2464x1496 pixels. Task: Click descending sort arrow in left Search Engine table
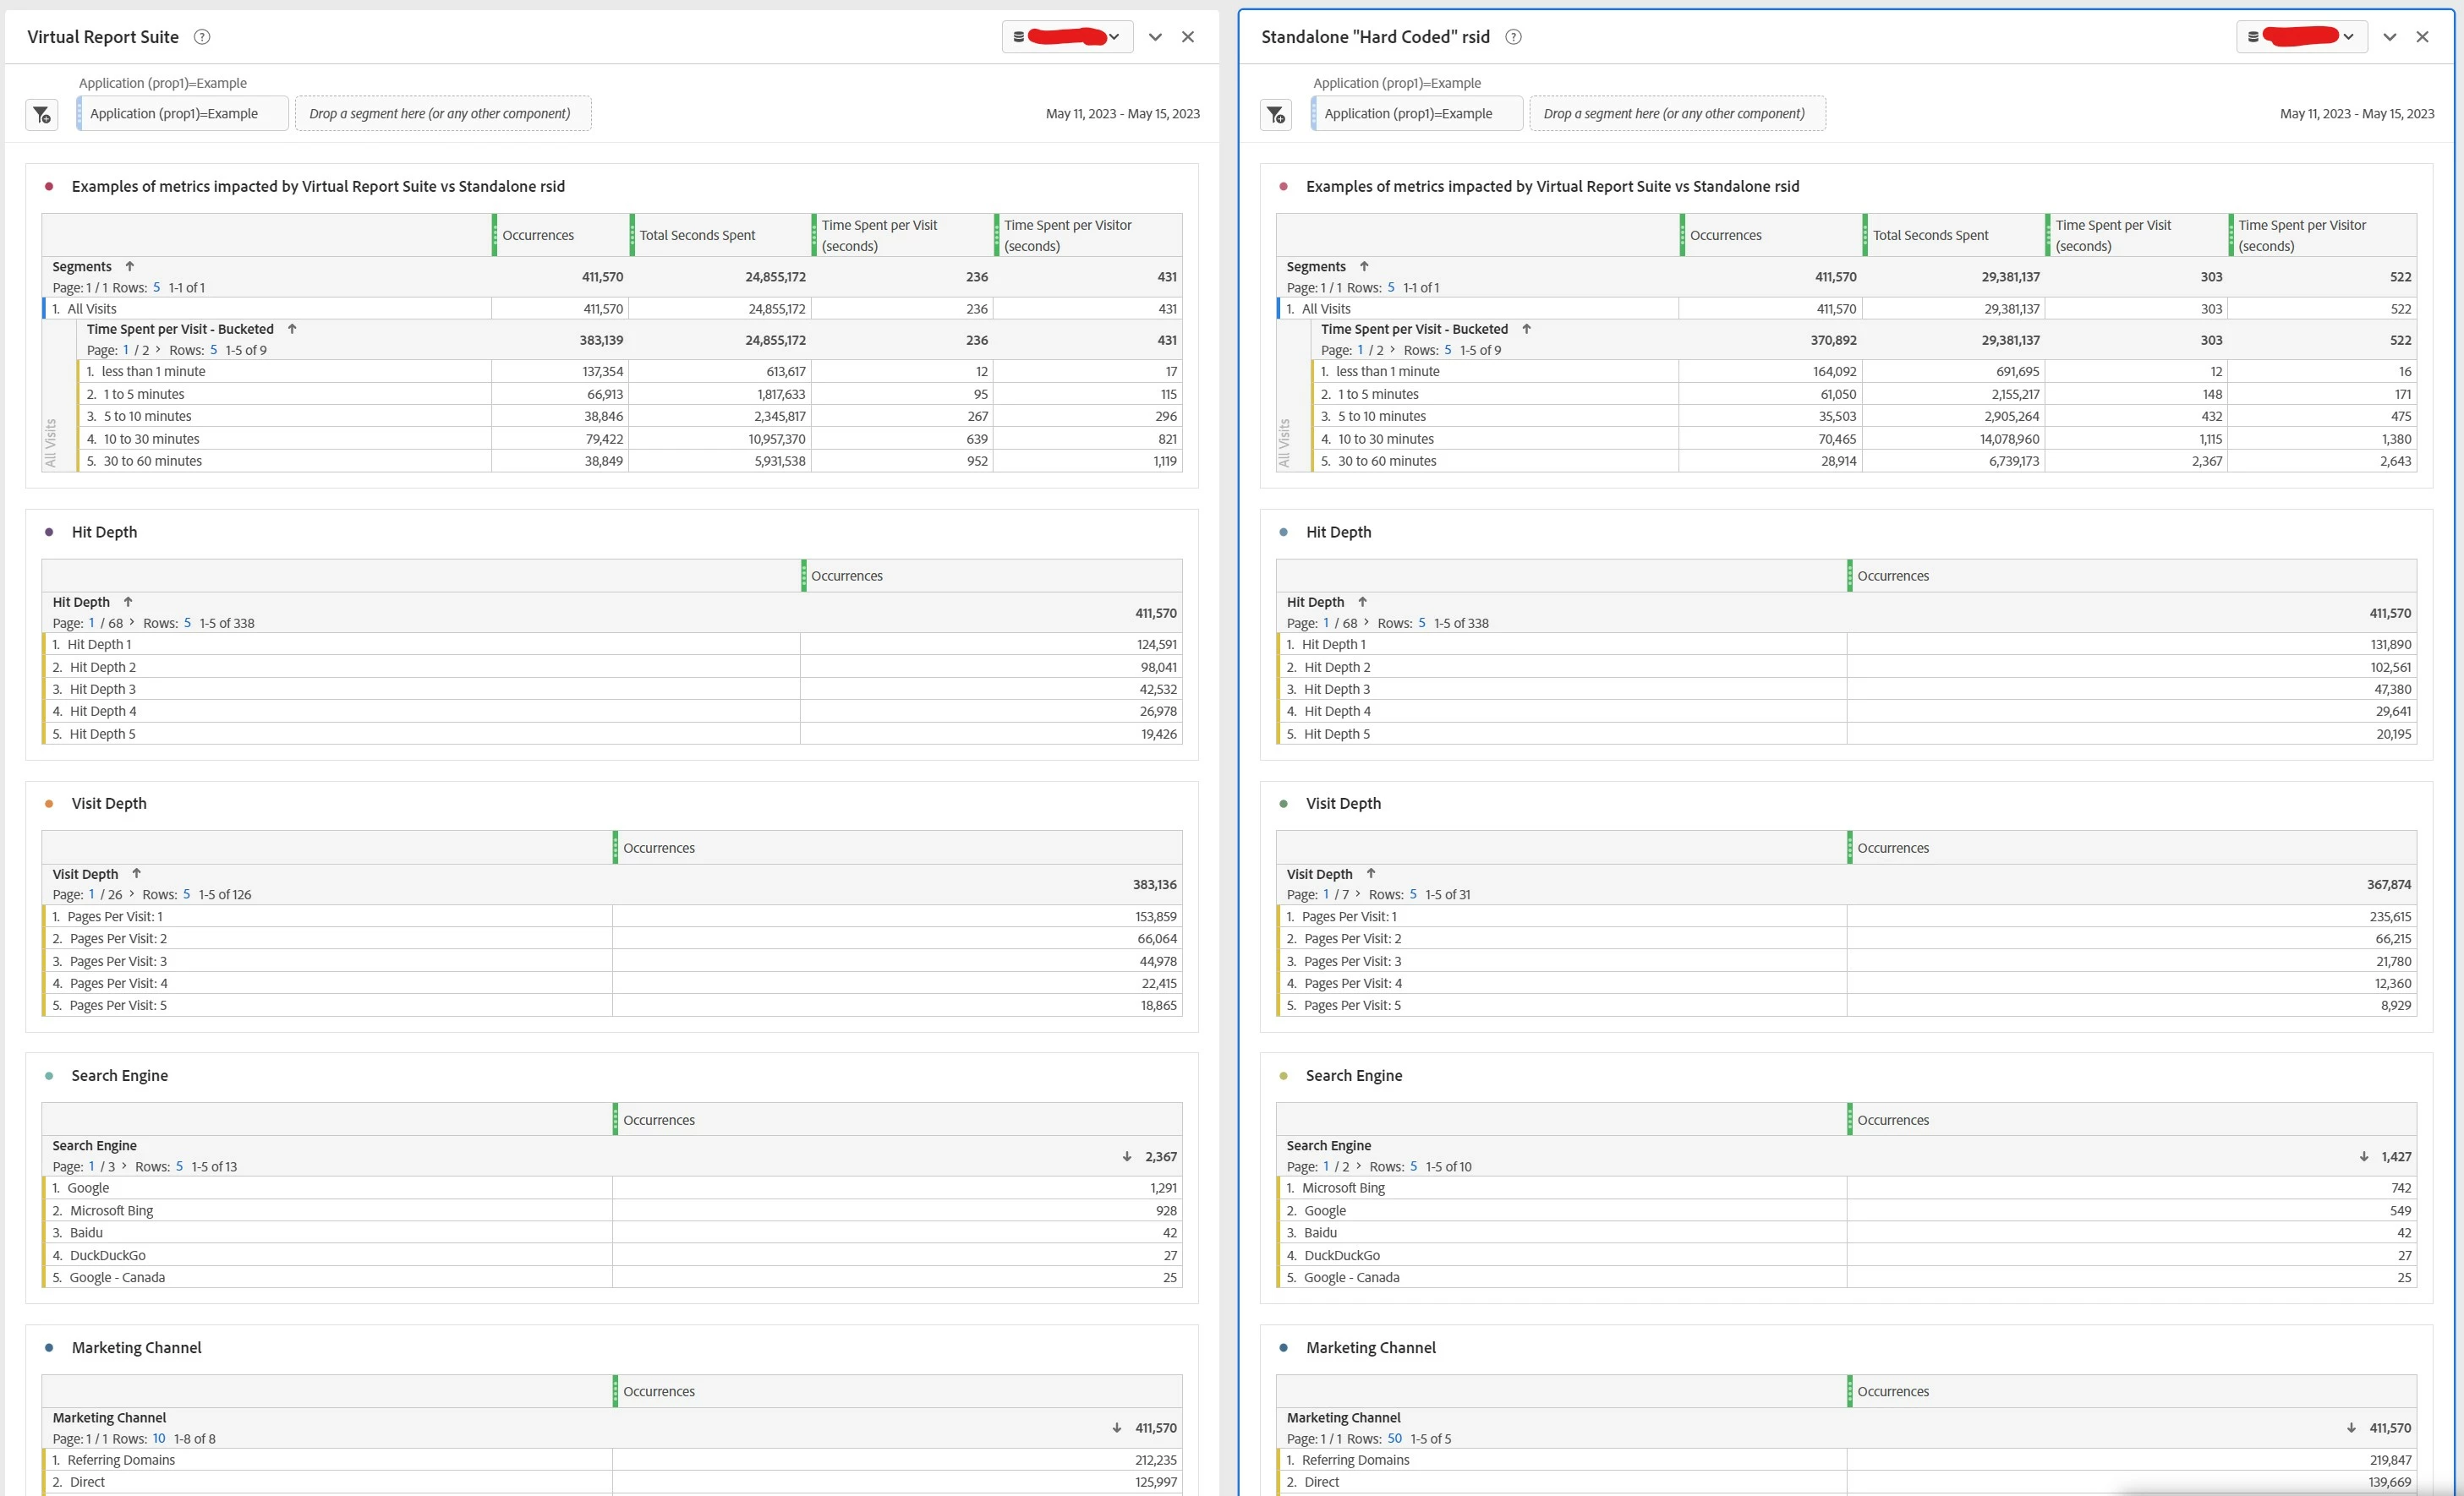(1127, 1156)
